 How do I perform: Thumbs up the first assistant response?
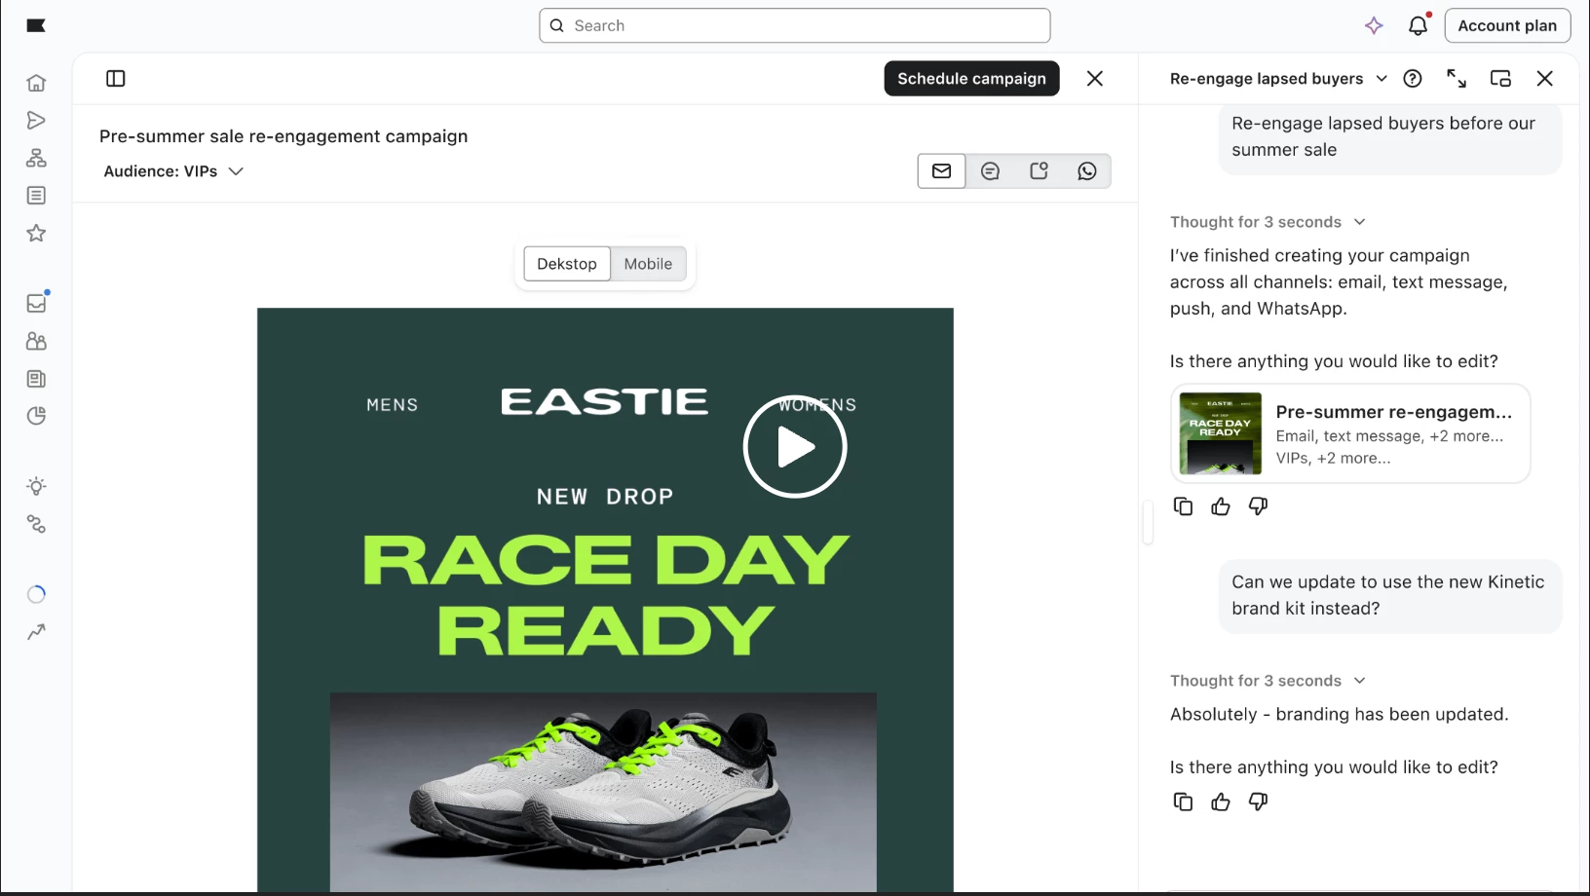coord(1221,506)
